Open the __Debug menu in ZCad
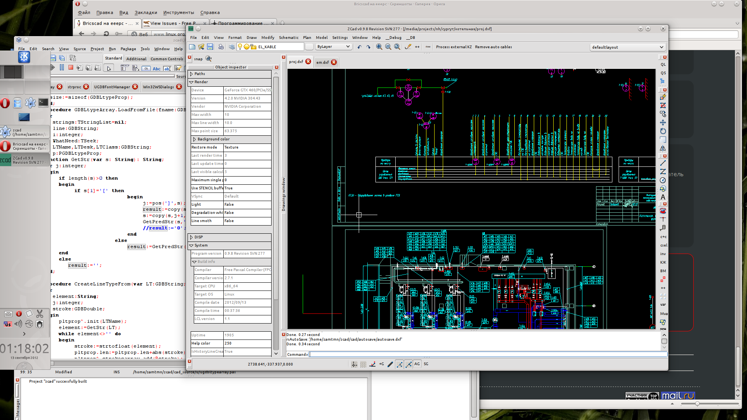 (x=393, y=38)
